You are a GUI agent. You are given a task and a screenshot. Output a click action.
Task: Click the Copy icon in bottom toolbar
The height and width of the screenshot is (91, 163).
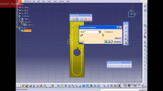click(x=37, y=86)
